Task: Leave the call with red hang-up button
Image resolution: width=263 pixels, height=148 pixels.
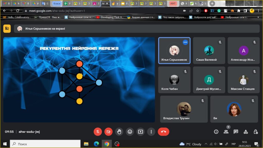Action: pyautogui.click(x=163, y=132)
